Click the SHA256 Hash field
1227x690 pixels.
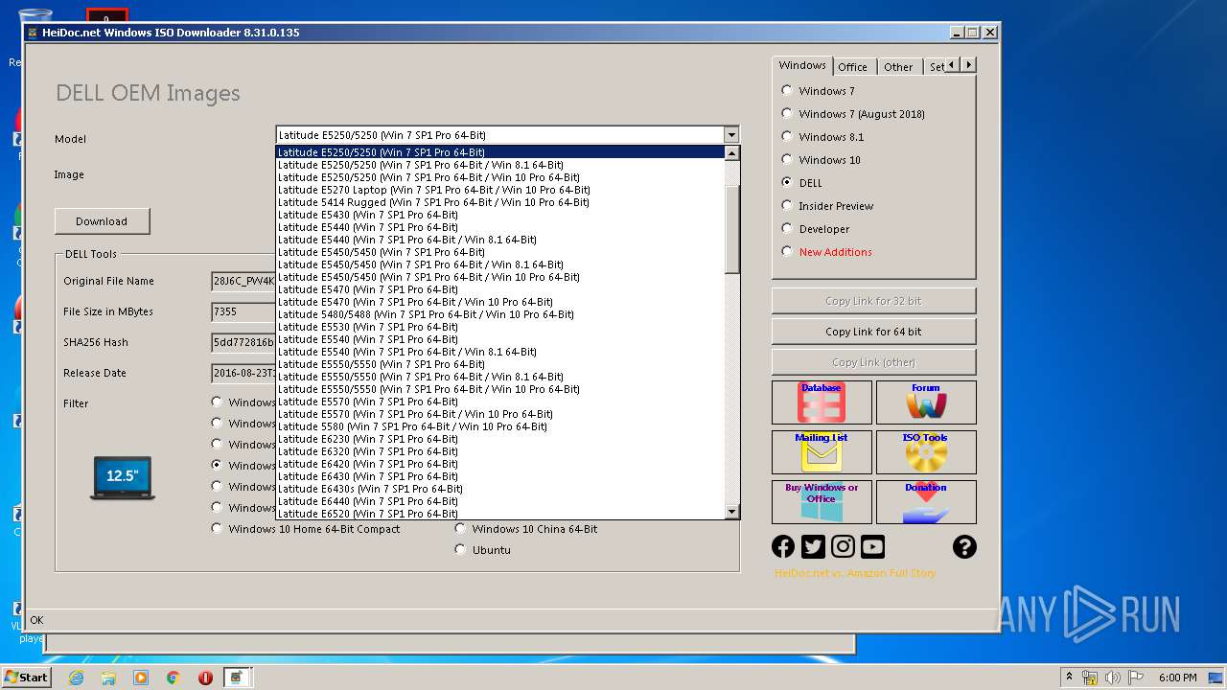coord(243,342)
